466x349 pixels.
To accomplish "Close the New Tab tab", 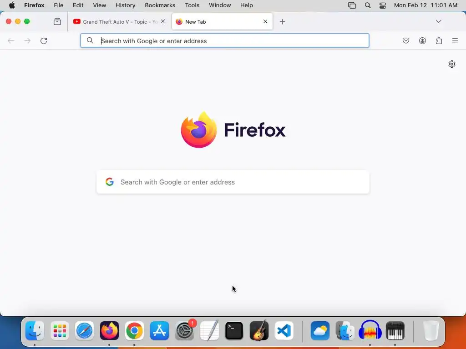I will click(265, 21).
